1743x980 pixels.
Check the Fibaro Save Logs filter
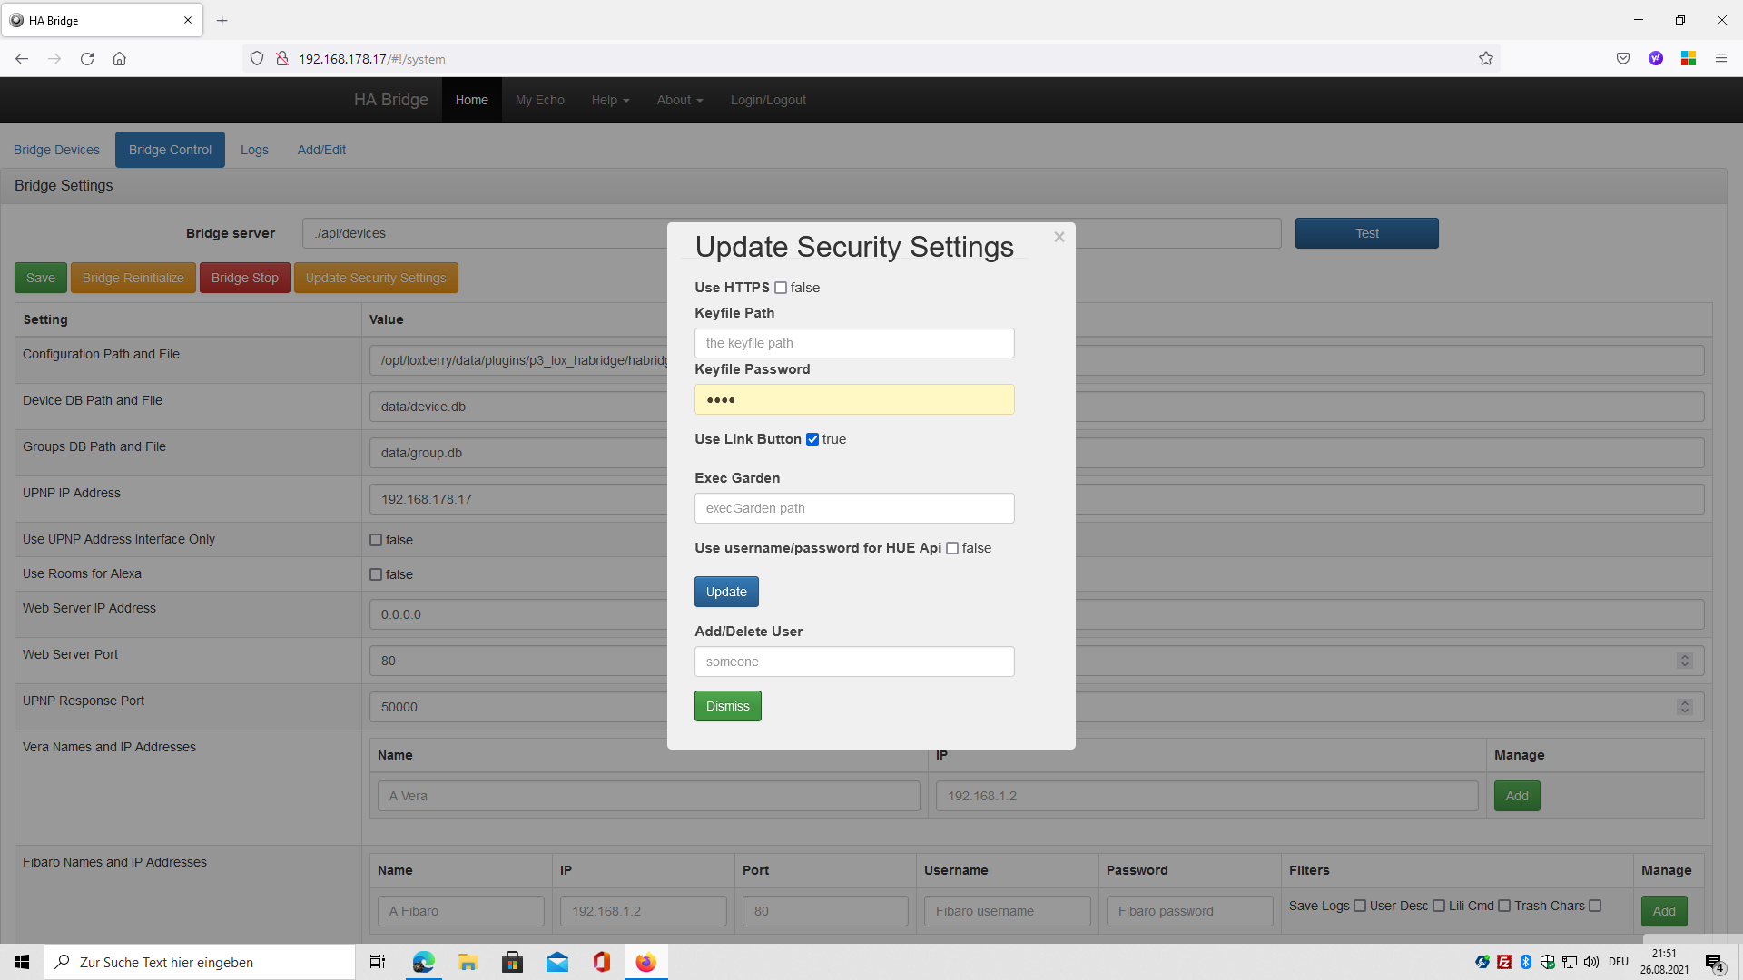click(x=1360, y=906)
